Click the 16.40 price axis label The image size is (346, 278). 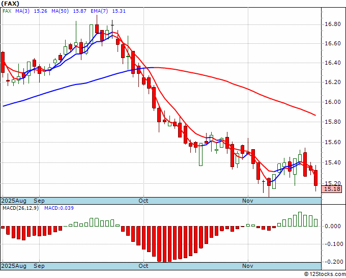tap(333, 63)
